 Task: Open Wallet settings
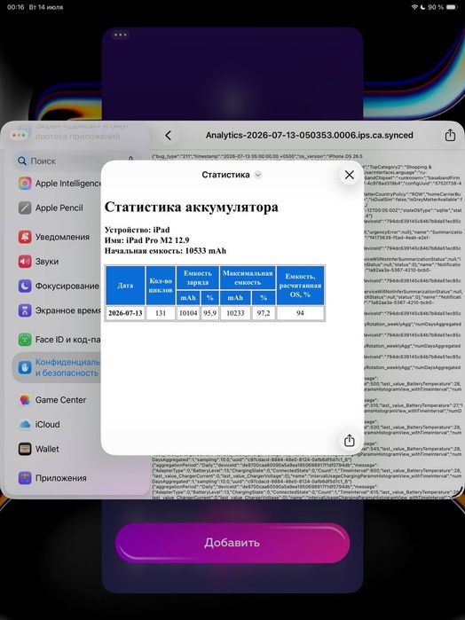point(59,449)
